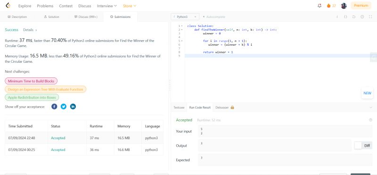The image size is (377, 175).
Task: Open Problems in the navigation bar
Action: point(45,6)
